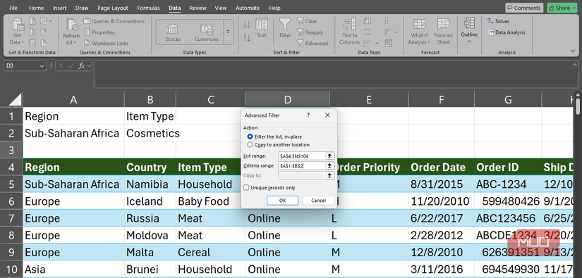Reapply the filter
582x278 pixels.
310,32
